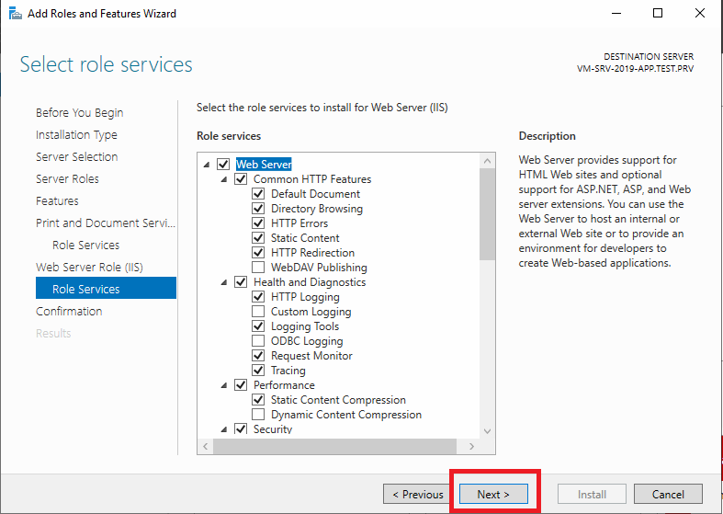Collapse the Performance tree node
The image size is (723, 514).
[224, 385]
